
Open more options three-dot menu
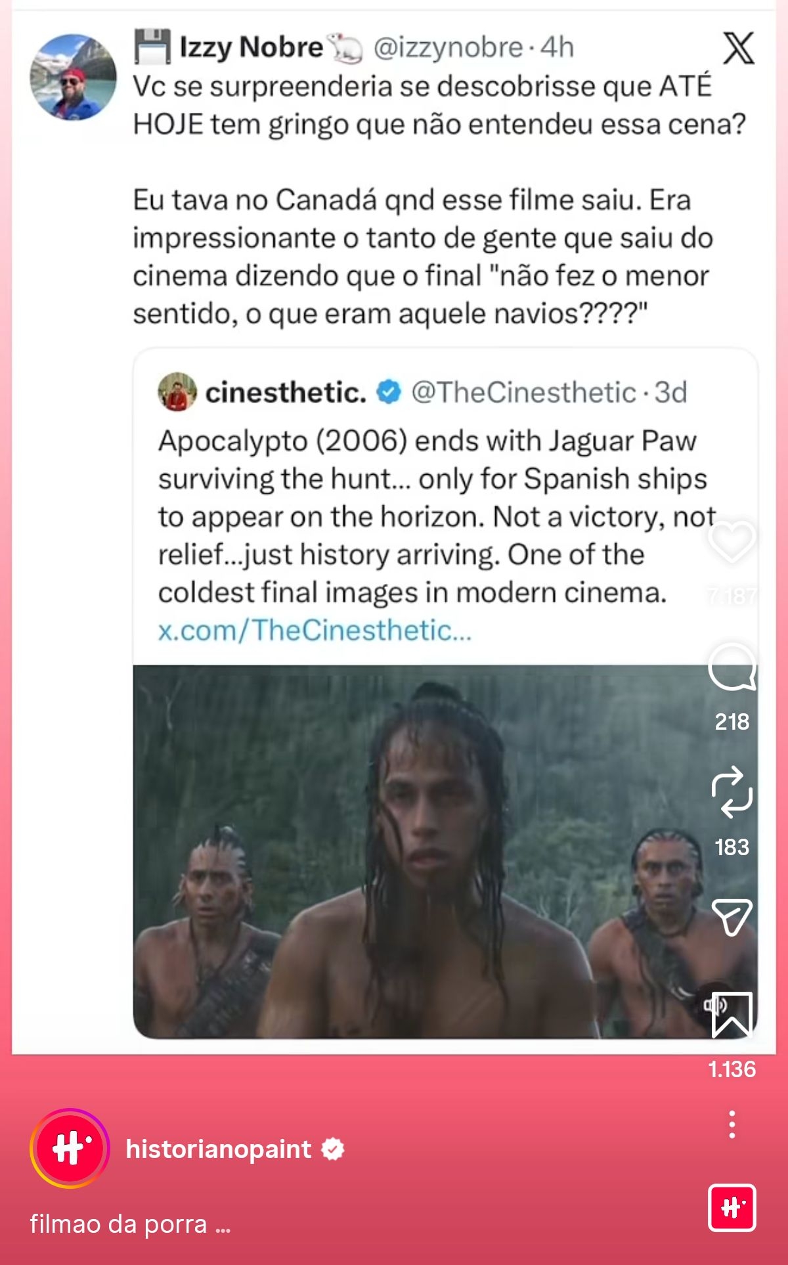(x=732, y=1124)
